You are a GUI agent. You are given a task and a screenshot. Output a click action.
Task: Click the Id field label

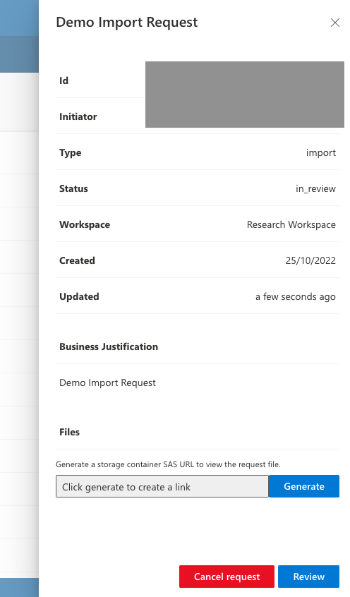click(x=64, y=80)
